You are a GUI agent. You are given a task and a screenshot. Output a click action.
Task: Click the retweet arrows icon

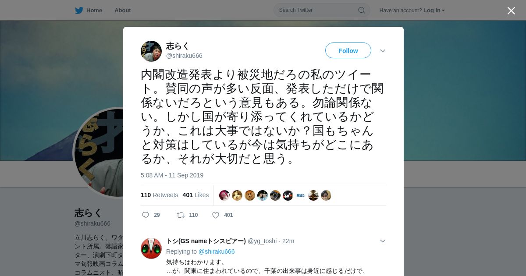180,215
